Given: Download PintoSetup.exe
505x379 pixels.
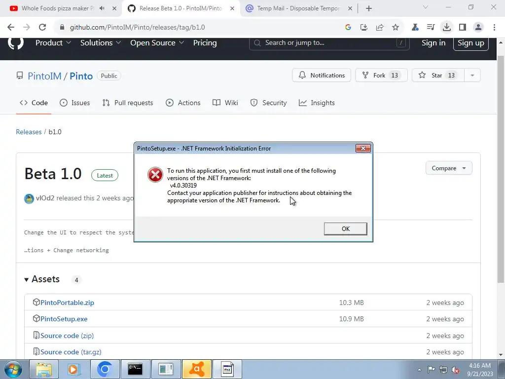Looking at the screenshot, I should coord(64,319).
